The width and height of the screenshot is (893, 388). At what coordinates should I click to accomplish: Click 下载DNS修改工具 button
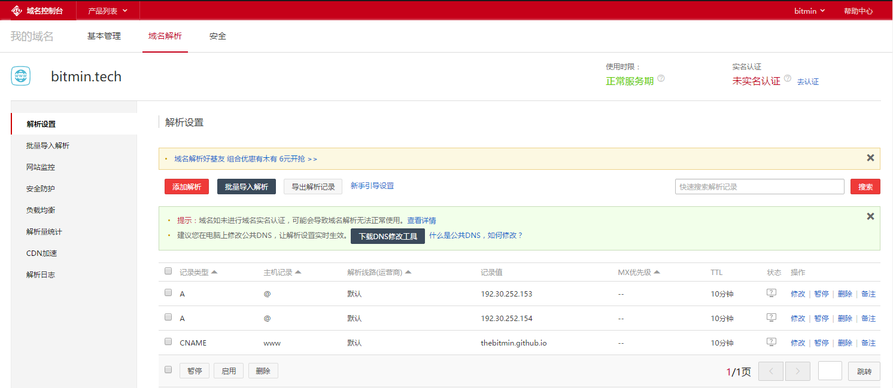[x=388, y=236]
